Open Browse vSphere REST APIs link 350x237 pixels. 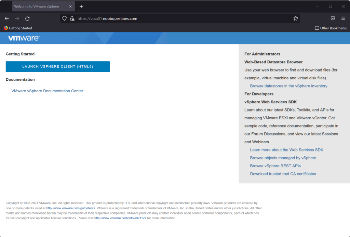click(275, 166)
